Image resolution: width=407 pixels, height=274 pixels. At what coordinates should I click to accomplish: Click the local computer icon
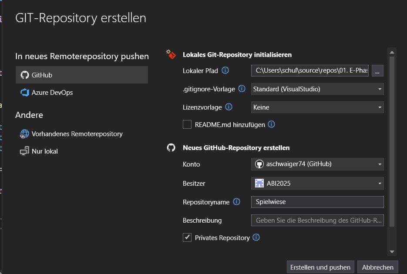[25, 151]
